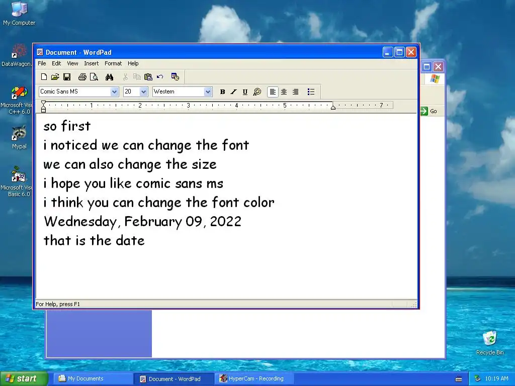Select My Computer desktop icon
The image size is (515, 386).
19,14
